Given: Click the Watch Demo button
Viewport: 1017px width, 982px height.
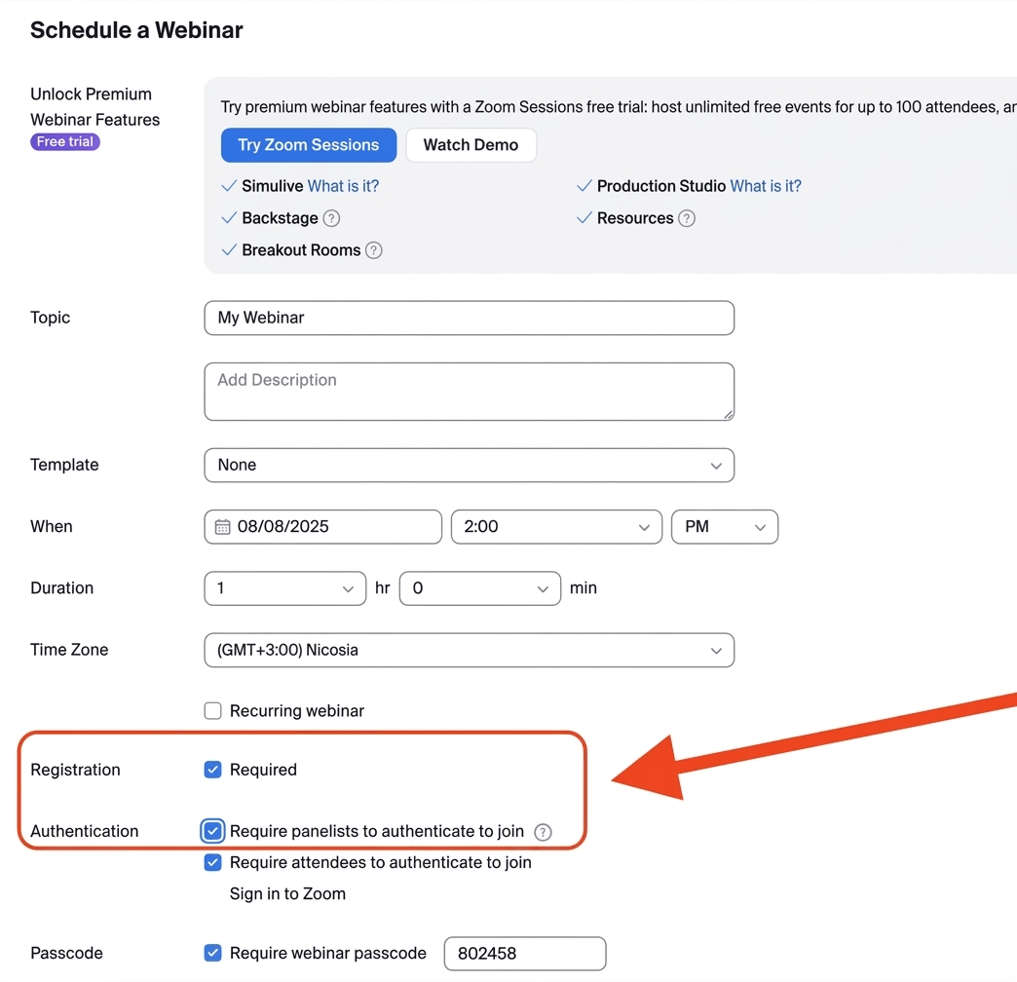Looking at the screenshot, I should [471, 145].
